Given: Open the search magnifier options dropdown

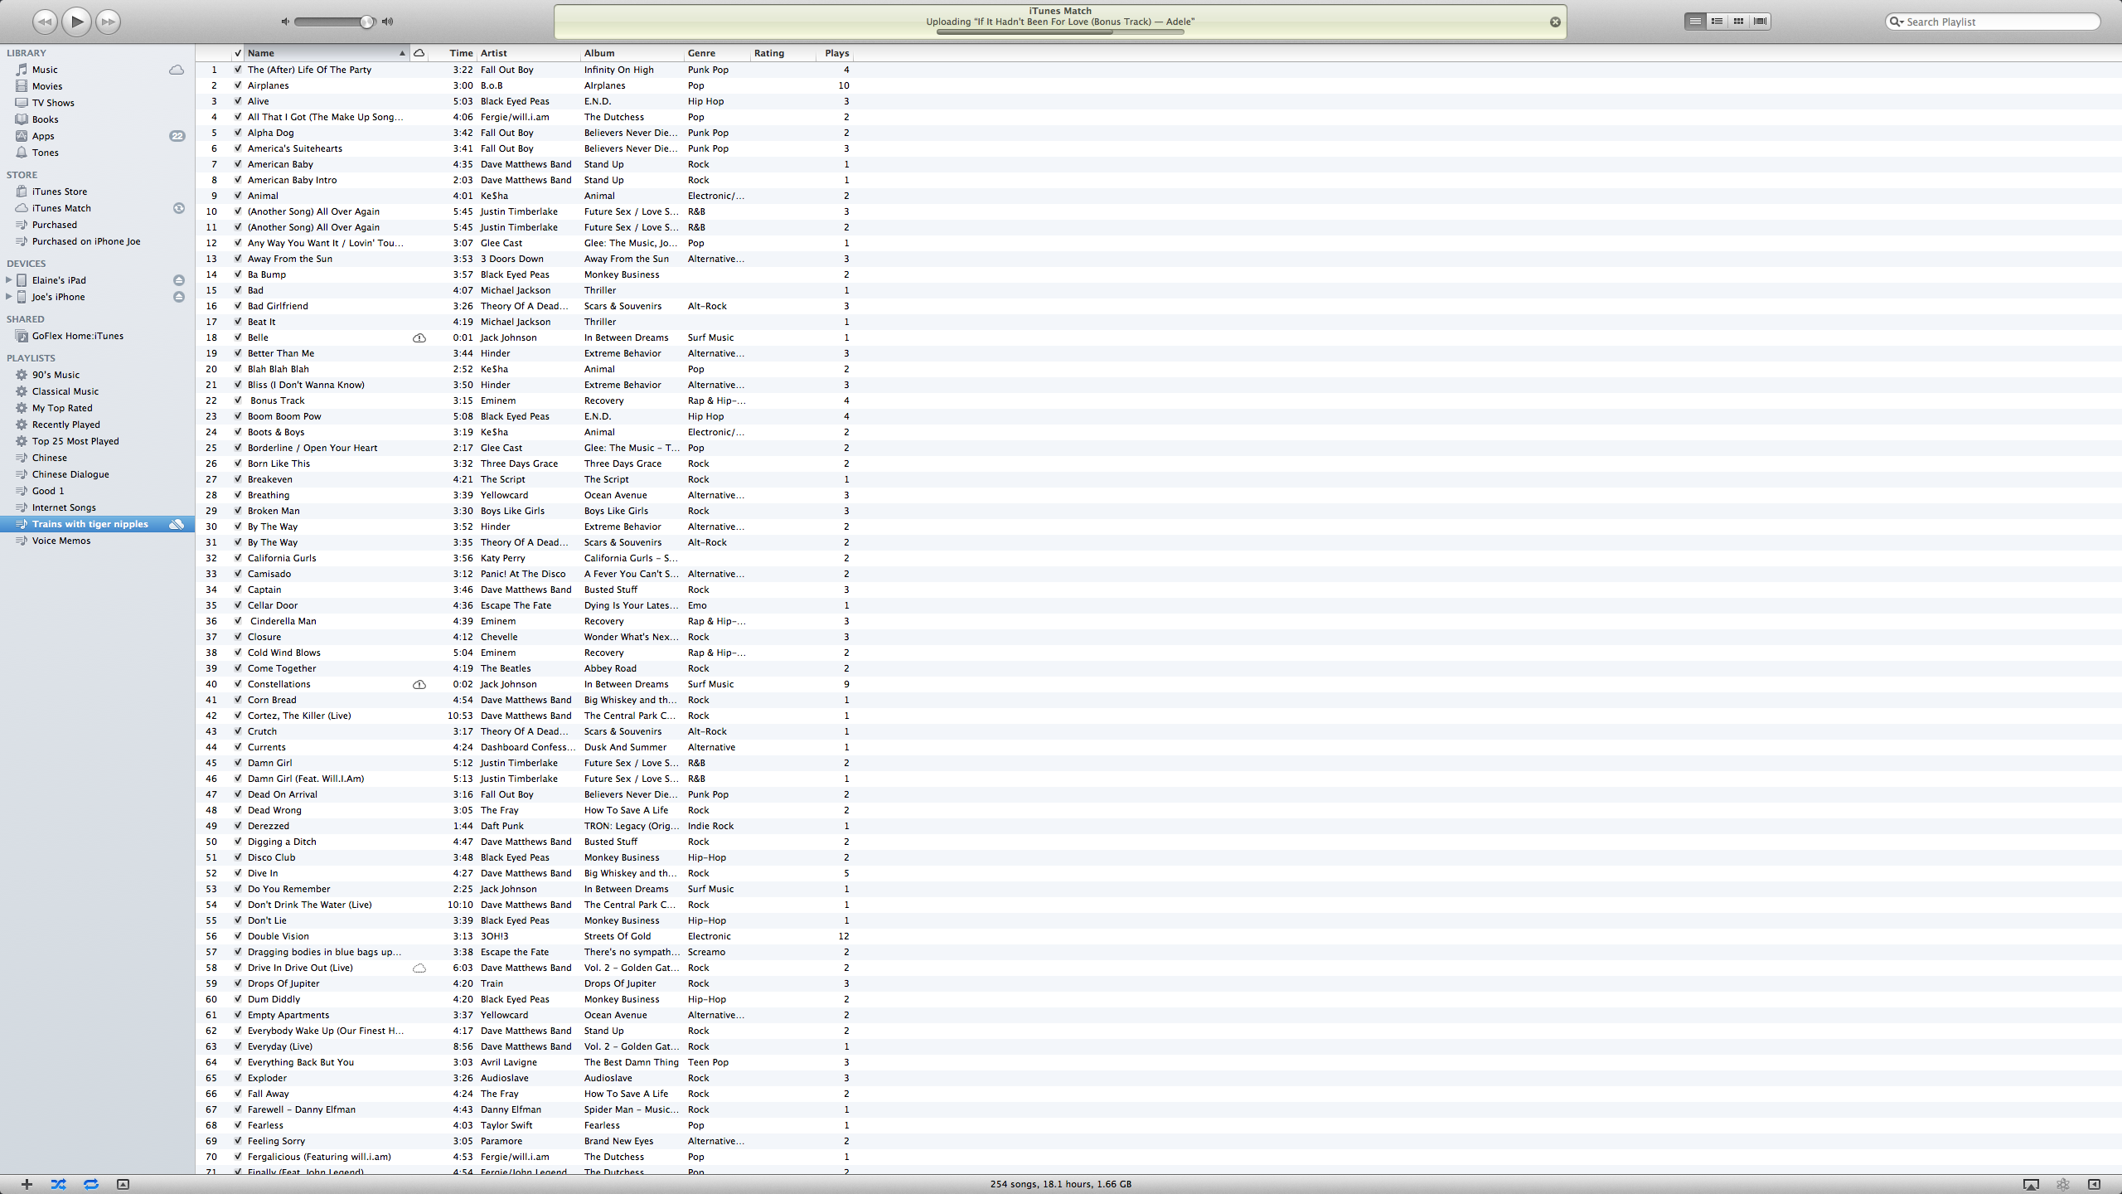Looking at the screenshot, I should pyautogui.click(x=1896, y=22).
